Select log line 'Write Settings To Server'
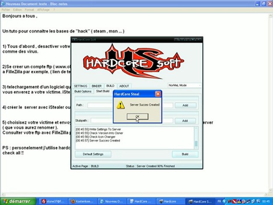Viewport: 273px width, 205px height. (98, 129)
